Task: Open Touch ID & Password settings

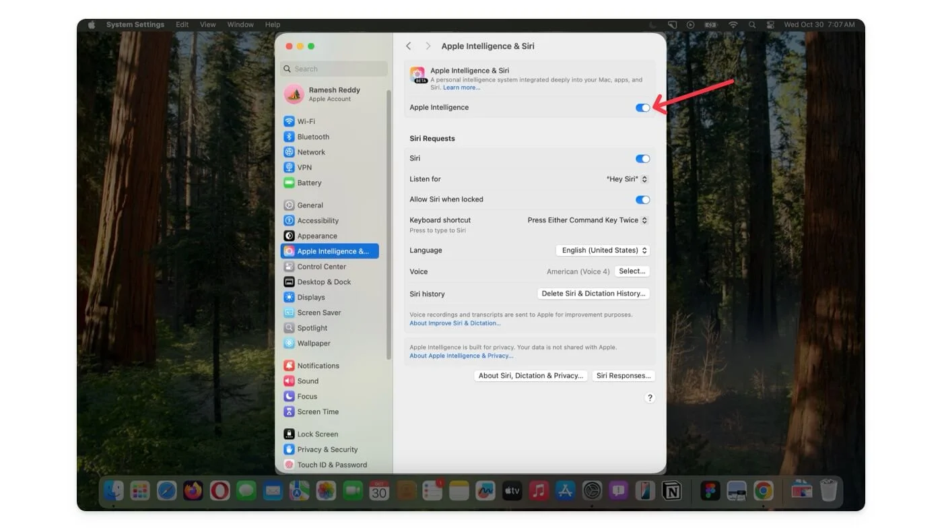Action: 330,465
